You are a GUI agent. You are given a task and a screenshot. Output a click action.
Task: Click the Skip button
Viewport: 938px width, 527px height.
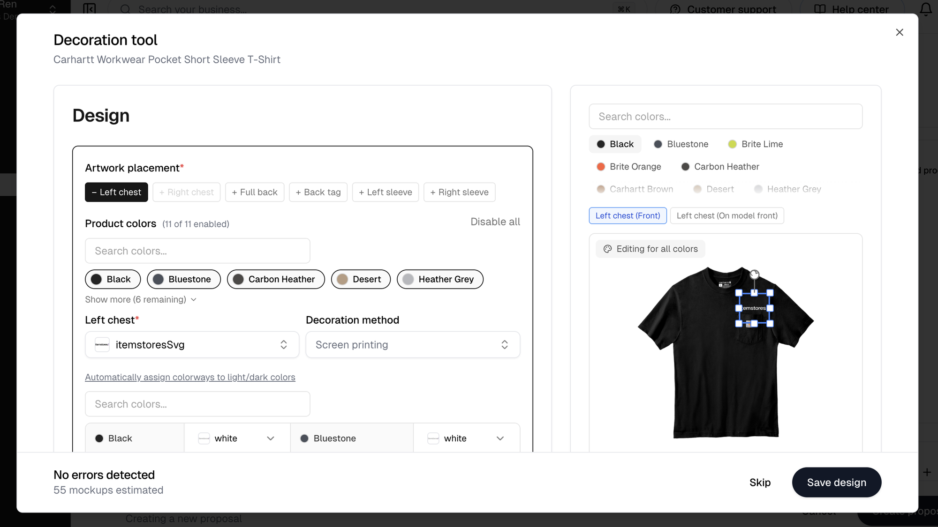(x=760, y=482)
